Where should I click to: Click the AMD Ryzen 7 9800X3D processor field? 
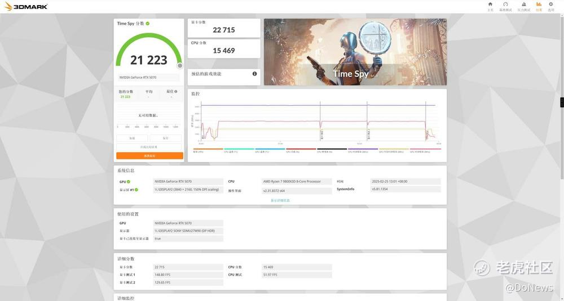(297, 182)
